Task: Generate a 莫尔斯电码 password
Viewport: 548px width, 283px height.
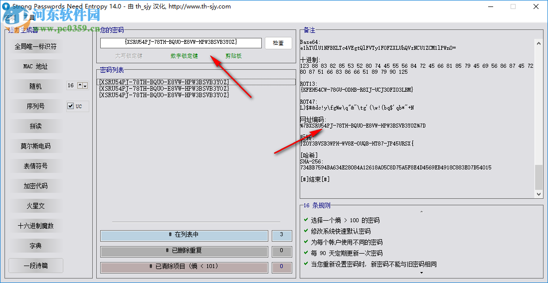Action: 35,146
